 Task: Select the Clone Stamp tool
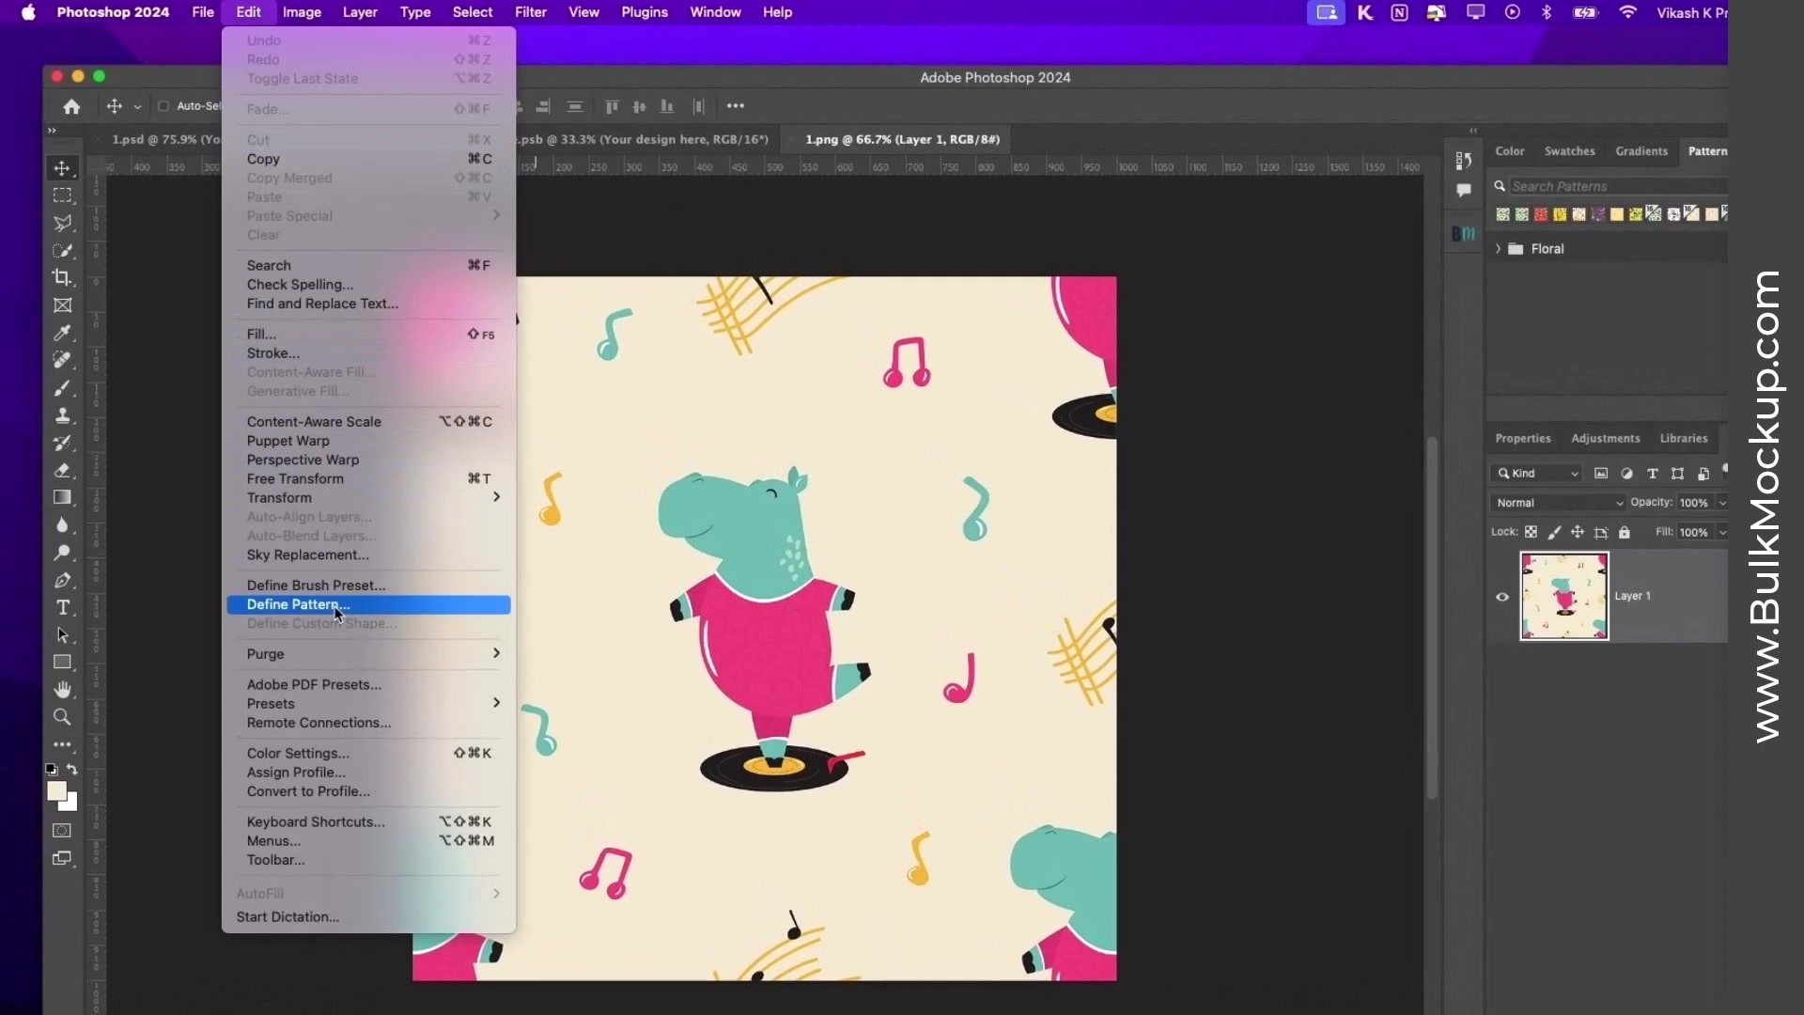62,415
